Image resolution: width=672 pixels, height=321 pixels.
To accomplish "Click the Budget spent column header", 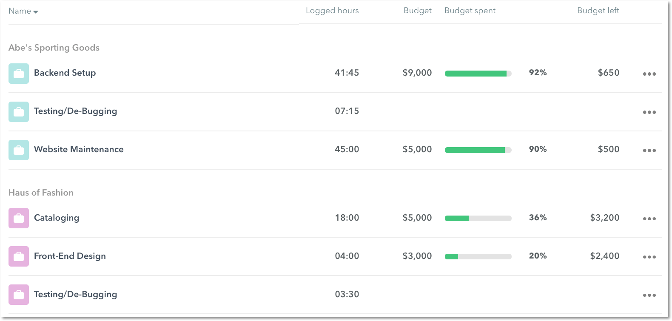I will pyautogui.click(x=470, y=11).
